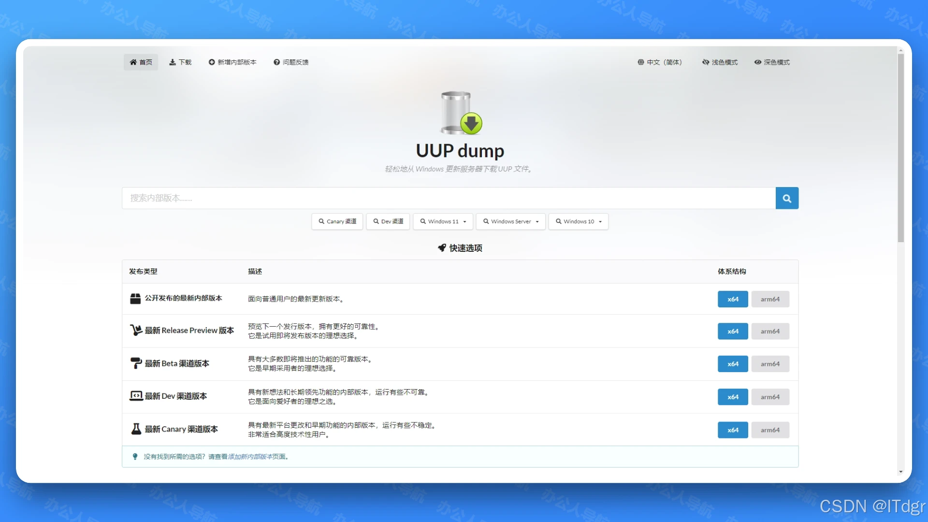The image size is (928, 522).
Task: Select arm64 for 公开发布的最新内部版本
Action: pyautogui.click(x=770, y=299)
